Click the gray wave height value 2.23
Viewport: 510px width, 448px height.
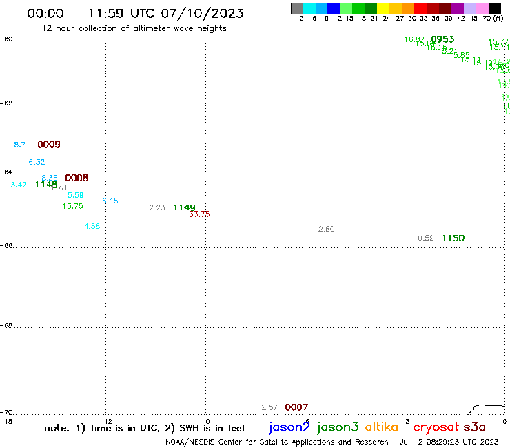pos(157,207)
